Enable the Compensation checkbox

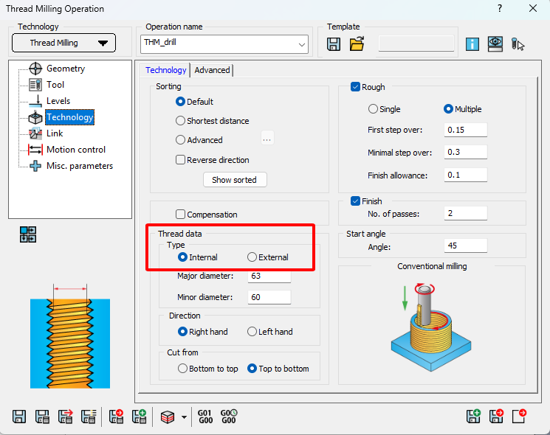click(181, 215)
